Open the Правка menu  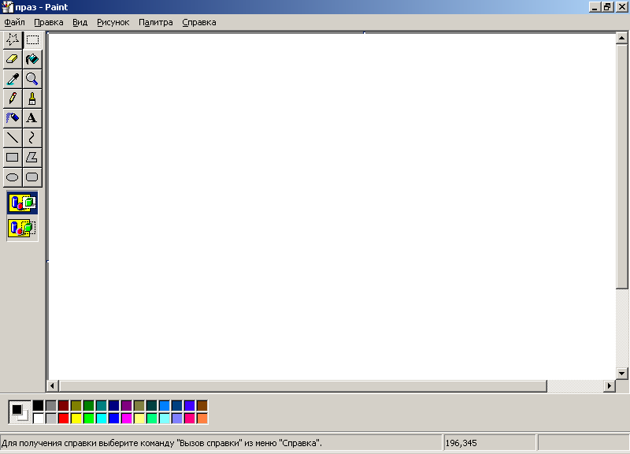point(49,23)
